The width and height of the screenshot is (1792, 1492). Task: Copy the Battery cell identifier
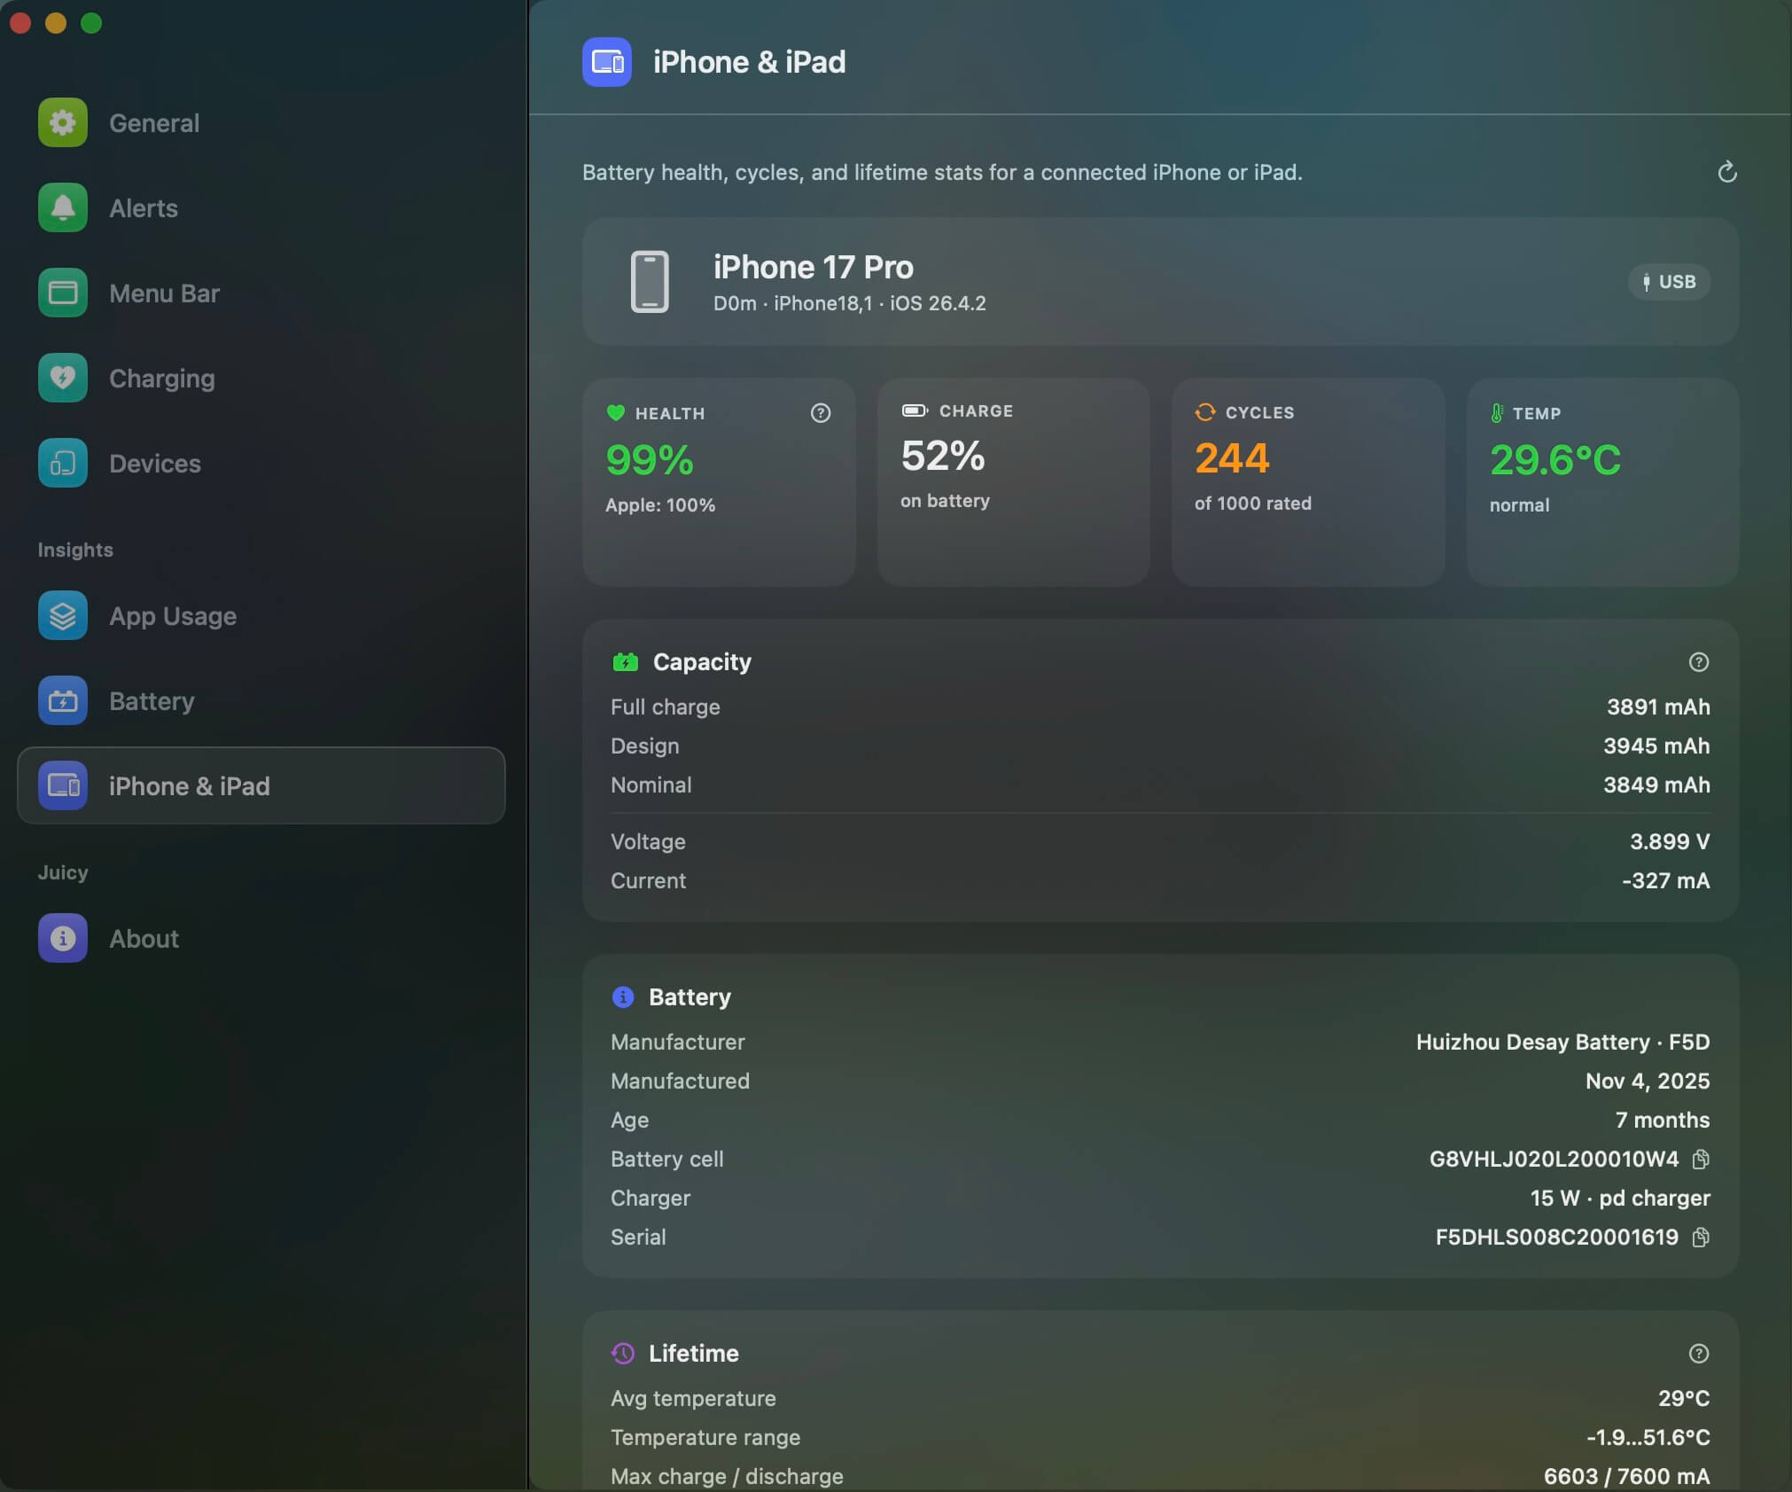(x=1700, y=1160)
